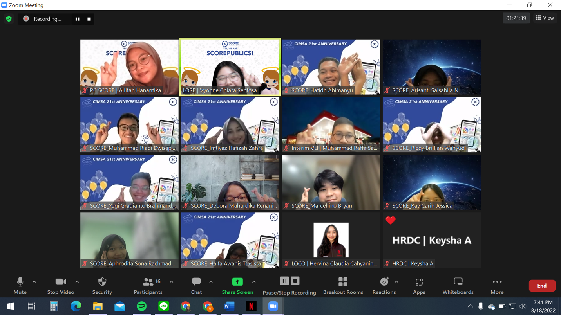
Task: Expand audio options arrow beside Mute
Action: click(x=34, y=282)
